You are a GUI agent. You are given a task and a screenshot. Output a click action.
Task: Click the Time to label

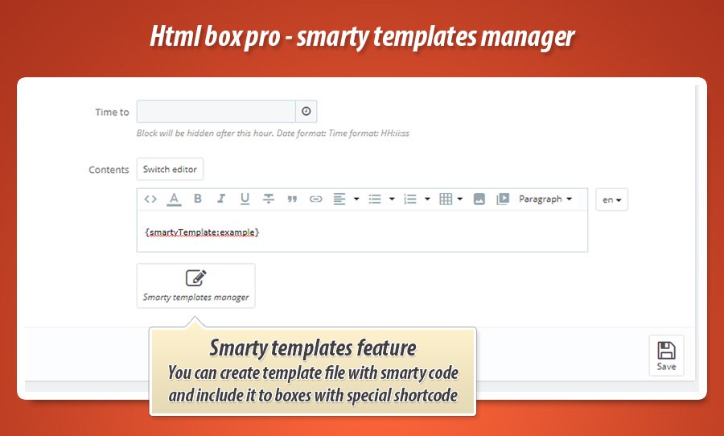pyautogui.click(x=112, y=112)
